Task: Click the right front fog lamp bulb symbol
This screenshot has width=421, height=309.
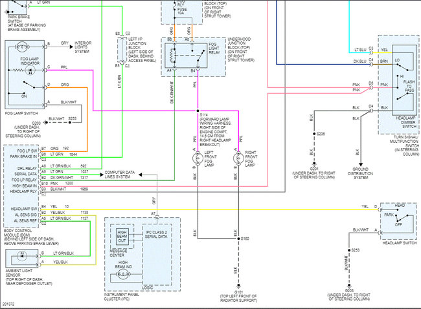Action: pos(238,158)
